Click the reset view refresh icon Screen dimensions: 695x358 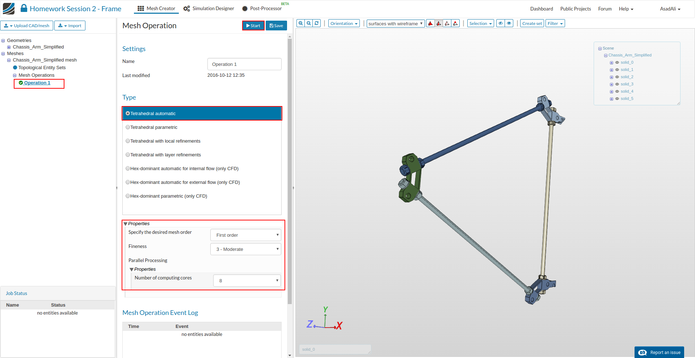317,24
